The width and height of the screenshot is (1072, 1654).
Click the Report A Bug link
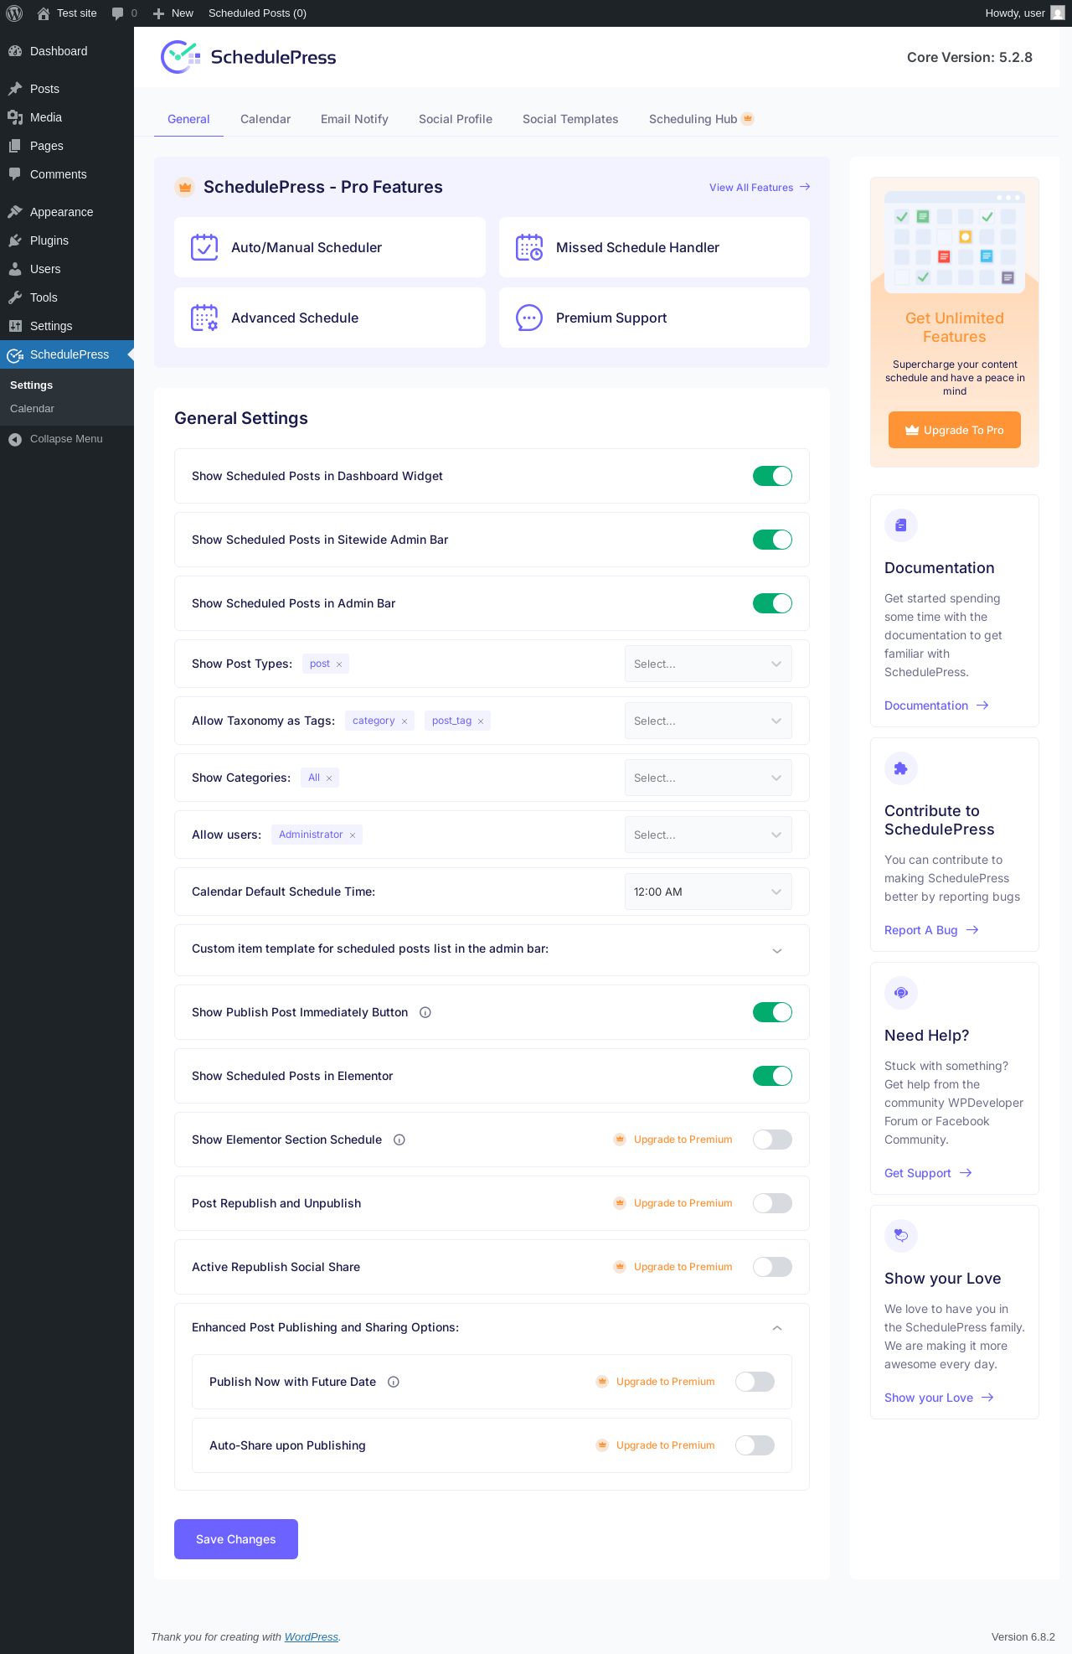coord(931,930)
